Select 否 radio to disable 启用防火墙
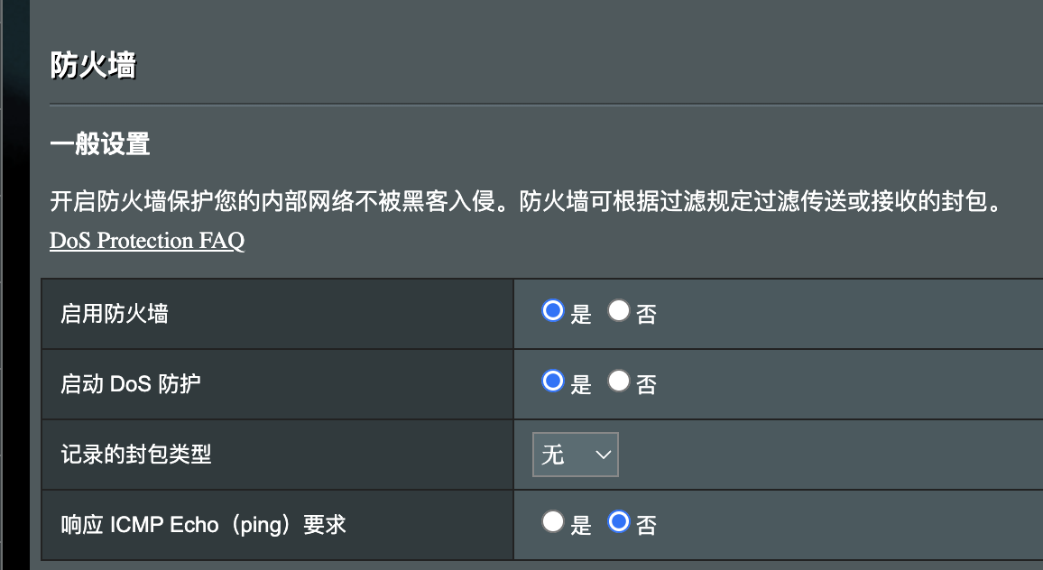This screenshot has height=570, width=1043. [618, 311]
